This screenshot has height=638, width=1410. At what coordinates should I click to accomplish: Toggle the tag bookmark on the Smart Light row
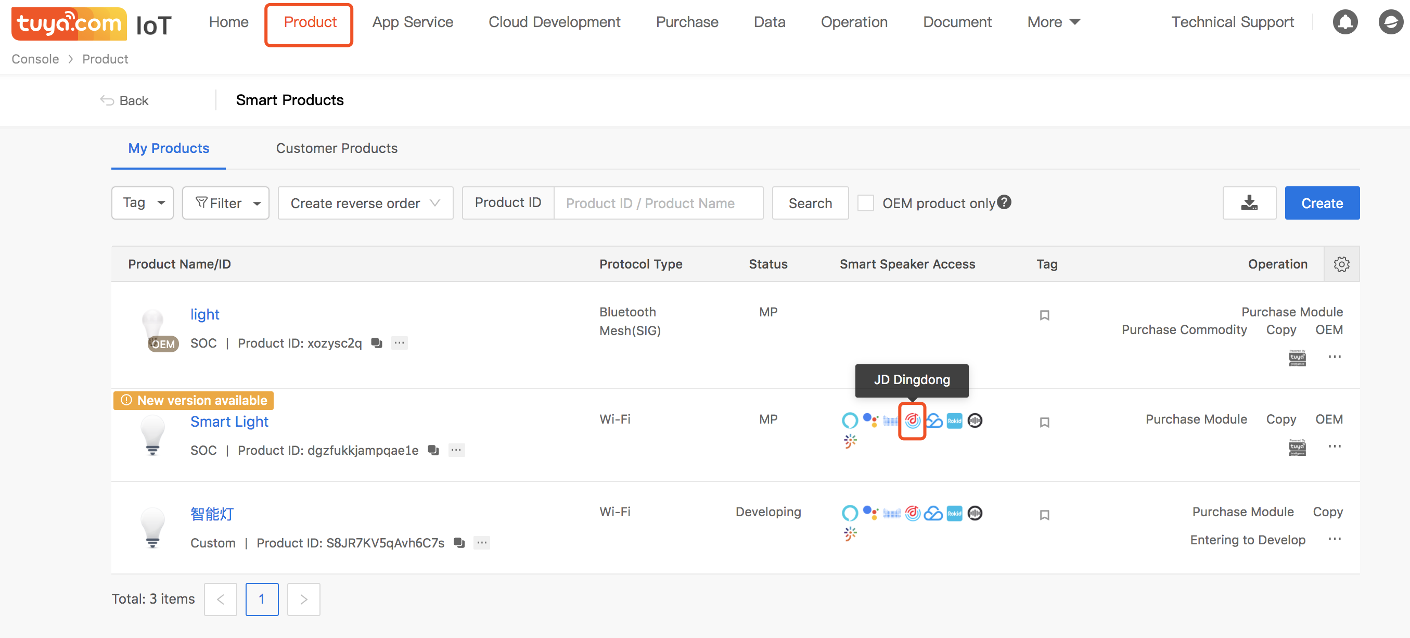[x=1044, y=423]
